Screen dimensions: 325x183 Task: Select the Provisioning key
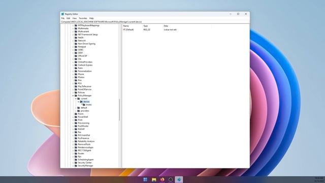tap(83, 123)
